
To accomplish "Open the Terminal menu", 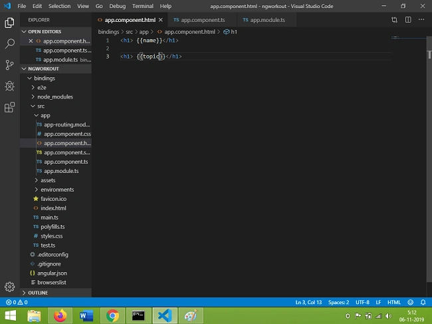I will click(142, 6).
